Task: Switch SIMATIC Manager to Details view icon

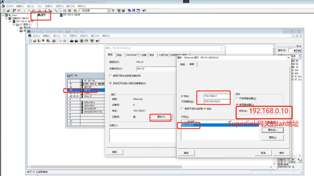Action: (69, 11)
